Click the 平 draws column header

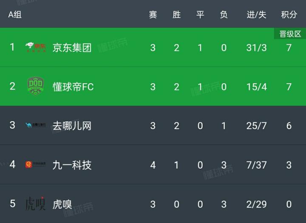pos(200,14)
